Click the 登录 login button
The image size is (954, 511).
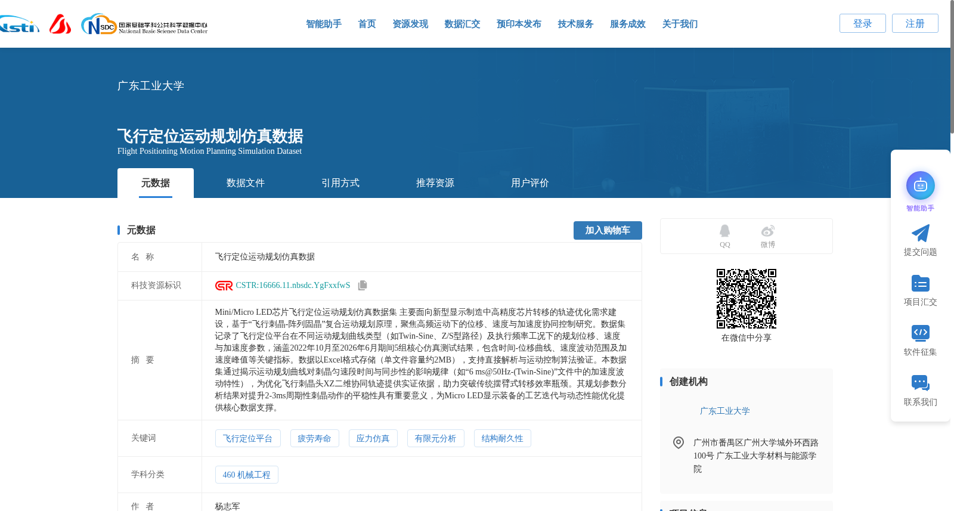click(x=863, y=23)
